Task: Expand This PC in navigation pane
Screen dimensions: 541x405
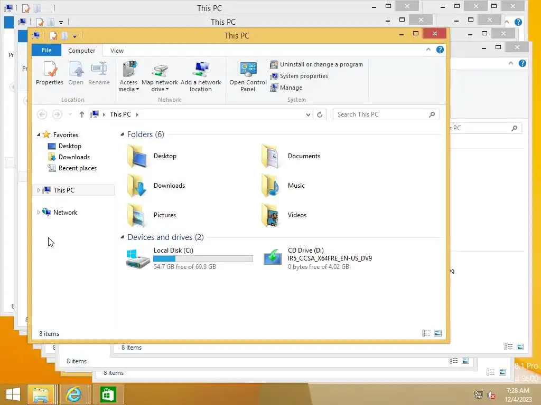Action: [39, 190]
